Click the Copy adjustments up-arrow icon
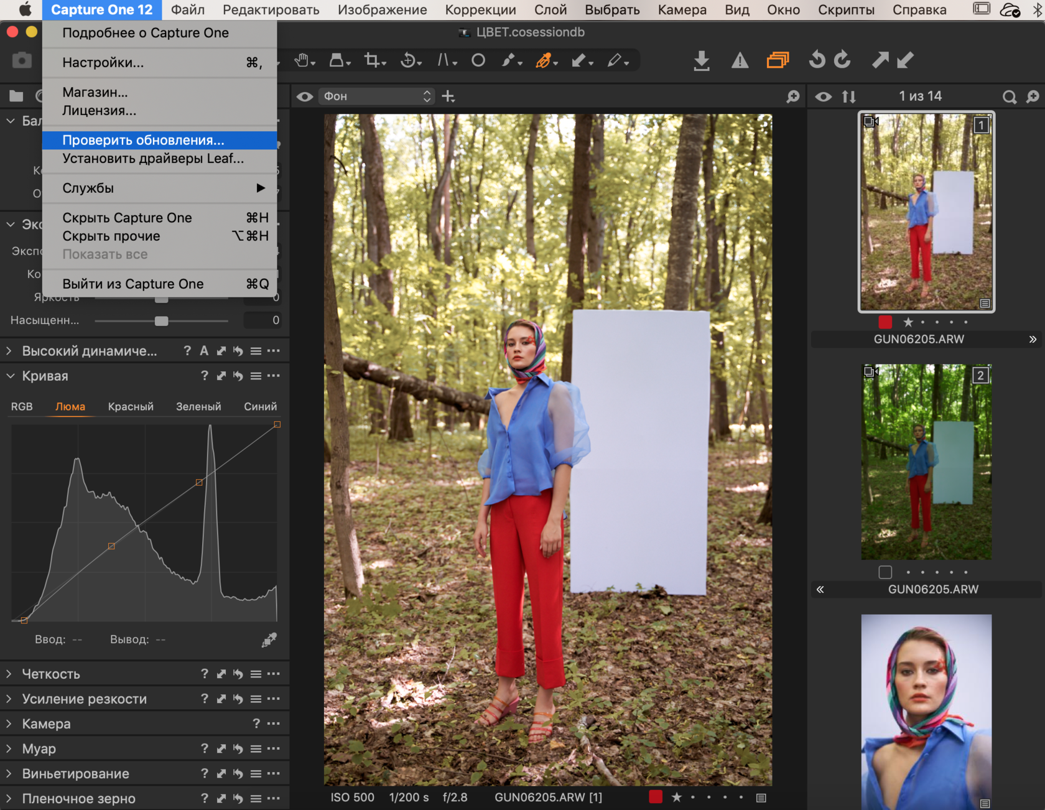This screenshot has width=1045, height=810. [x=880, y=60]
